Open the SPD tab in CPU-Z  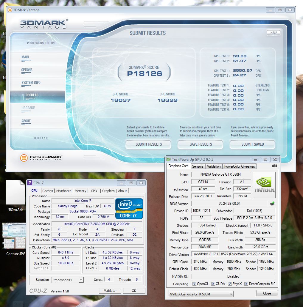pyautogui.click(x=94, y=191)
